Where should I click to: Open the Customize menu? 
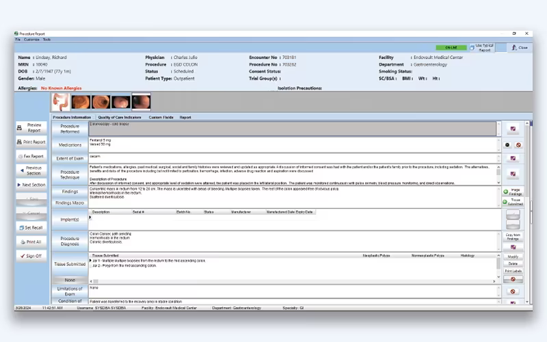(31, 40)
